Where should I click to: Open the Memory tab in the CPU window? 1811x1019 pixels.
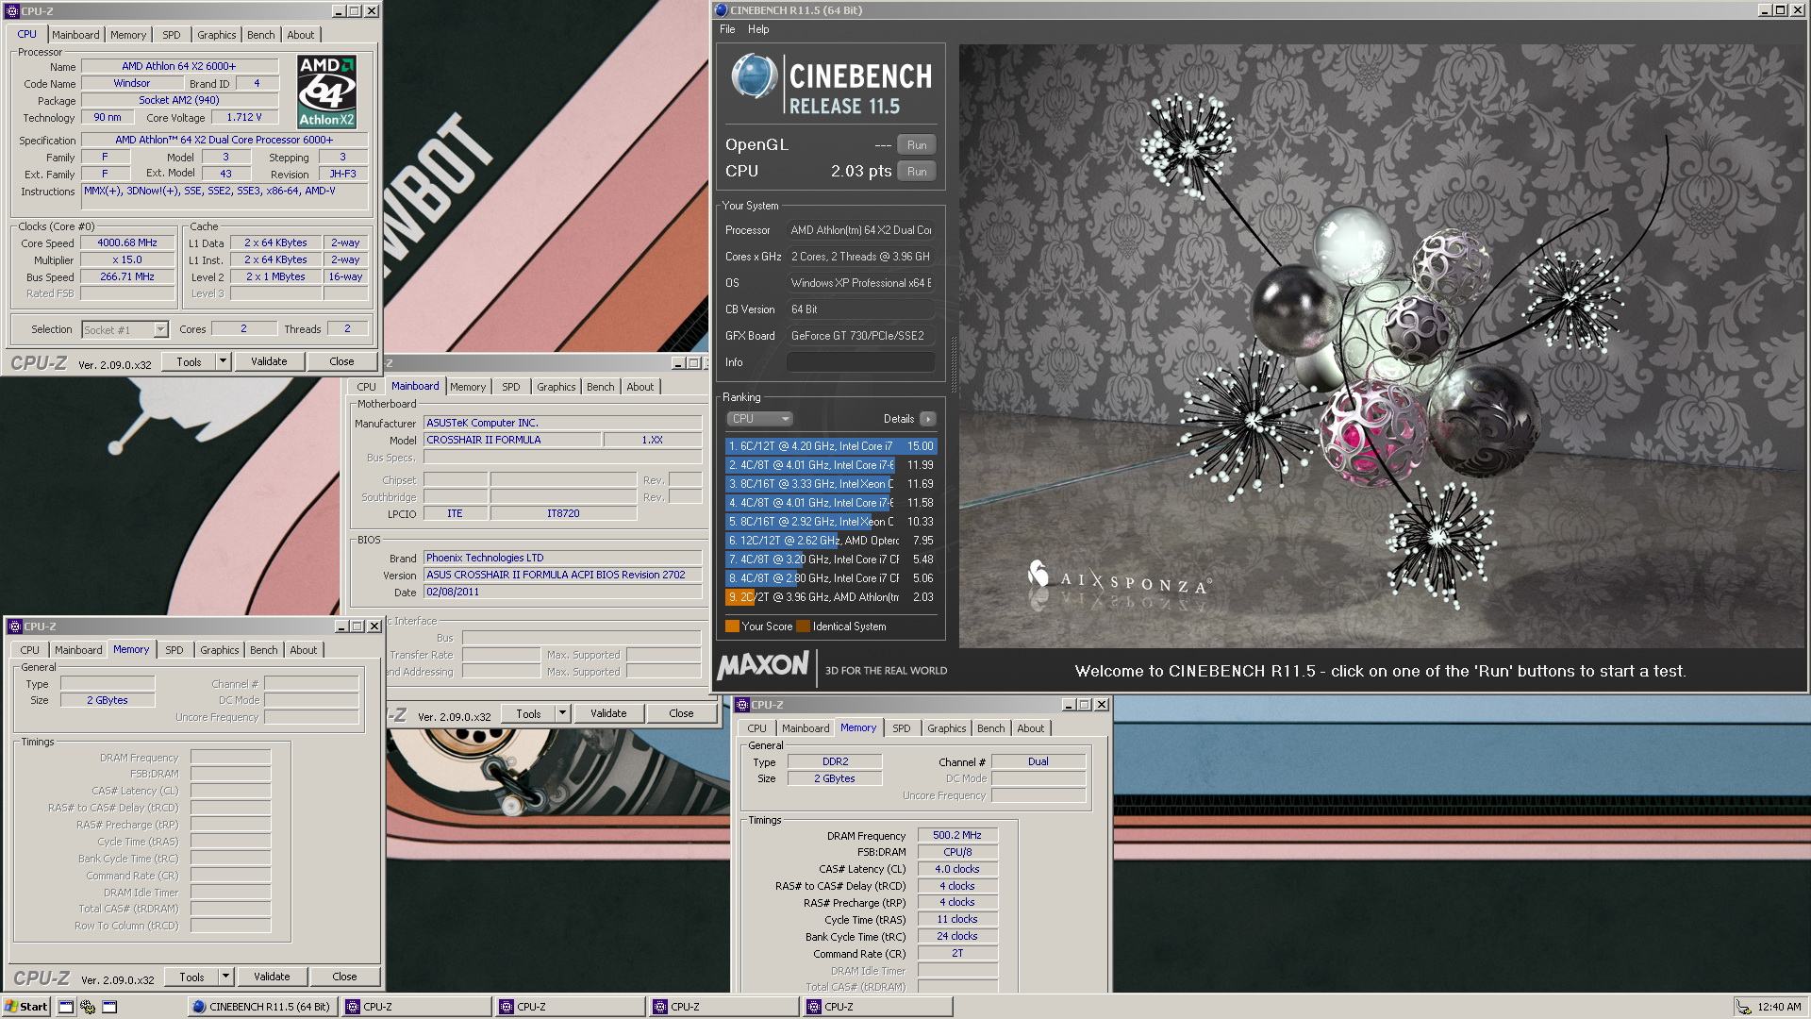point(128,35)
